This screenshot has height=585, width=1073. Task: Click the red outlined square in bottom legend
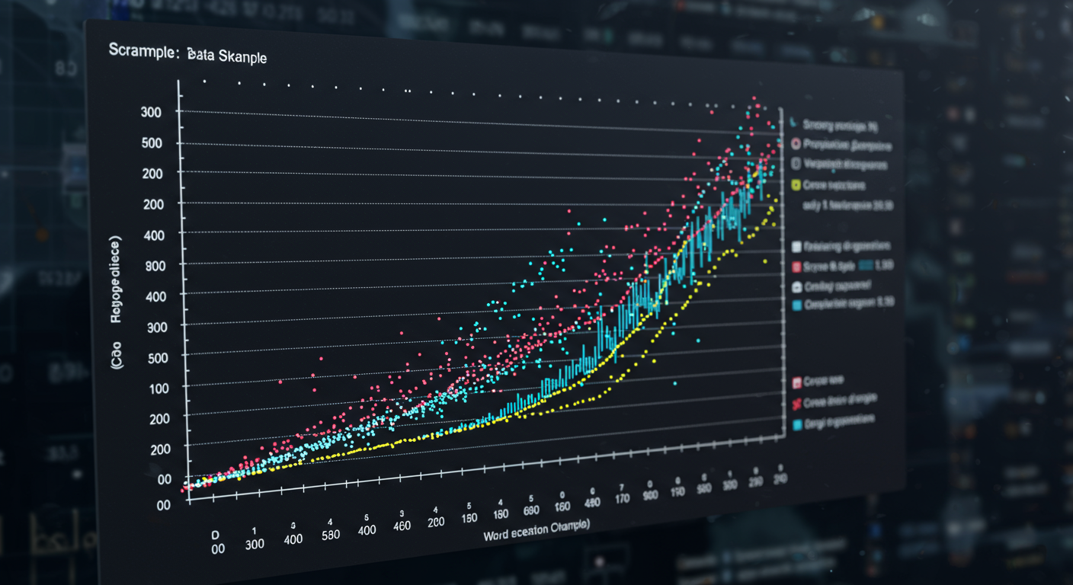(x=797, y=382)
